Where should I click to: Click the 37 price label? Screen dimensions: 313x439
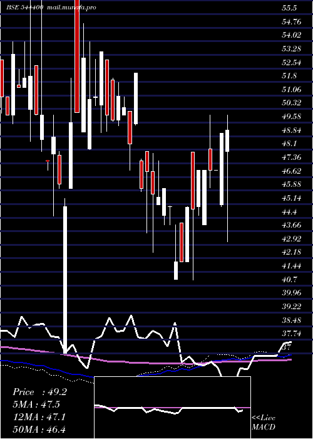click(287, 347)
